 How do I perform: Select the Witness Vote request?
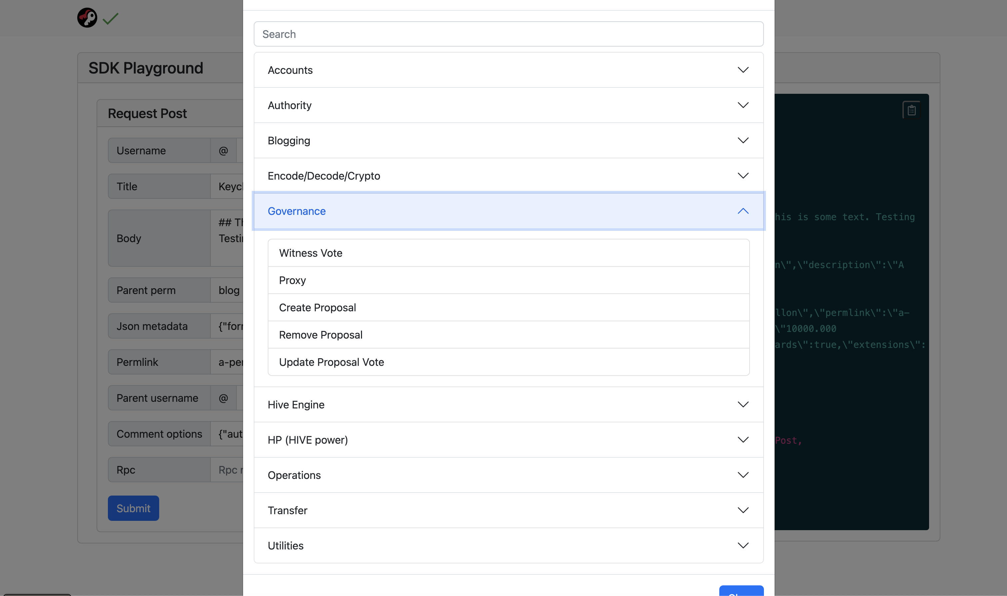tap(508, 253)
